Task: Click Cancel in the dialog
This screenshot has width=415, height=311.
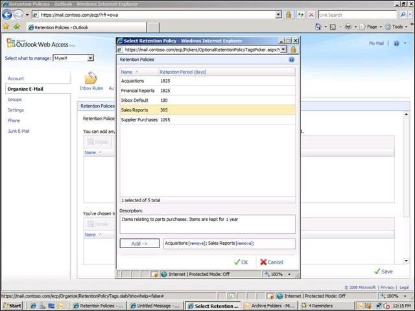Action: [x=272, y=262]
